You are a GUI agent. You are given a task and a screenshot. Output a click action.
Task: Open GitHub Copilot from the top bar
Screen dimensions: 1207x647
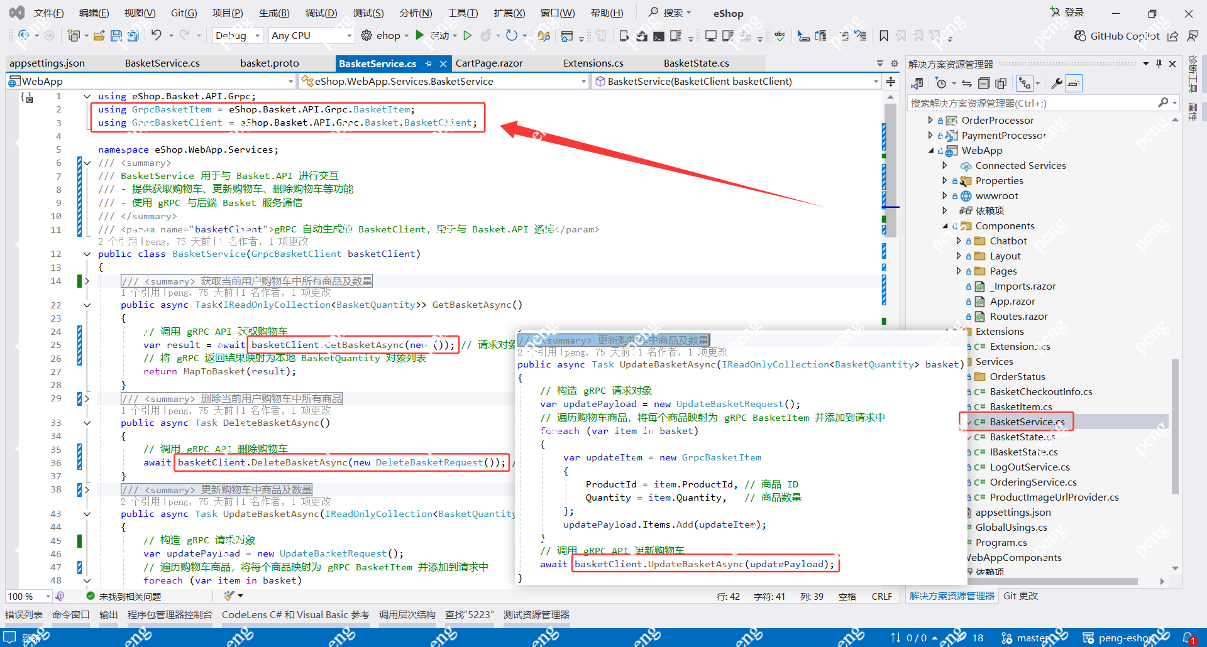[1117, 36]
